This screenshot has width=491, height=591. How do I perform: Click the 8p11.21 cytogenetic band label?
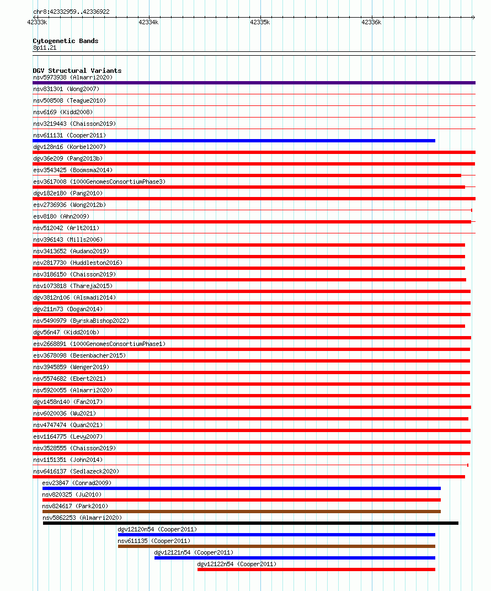[45, 48]
